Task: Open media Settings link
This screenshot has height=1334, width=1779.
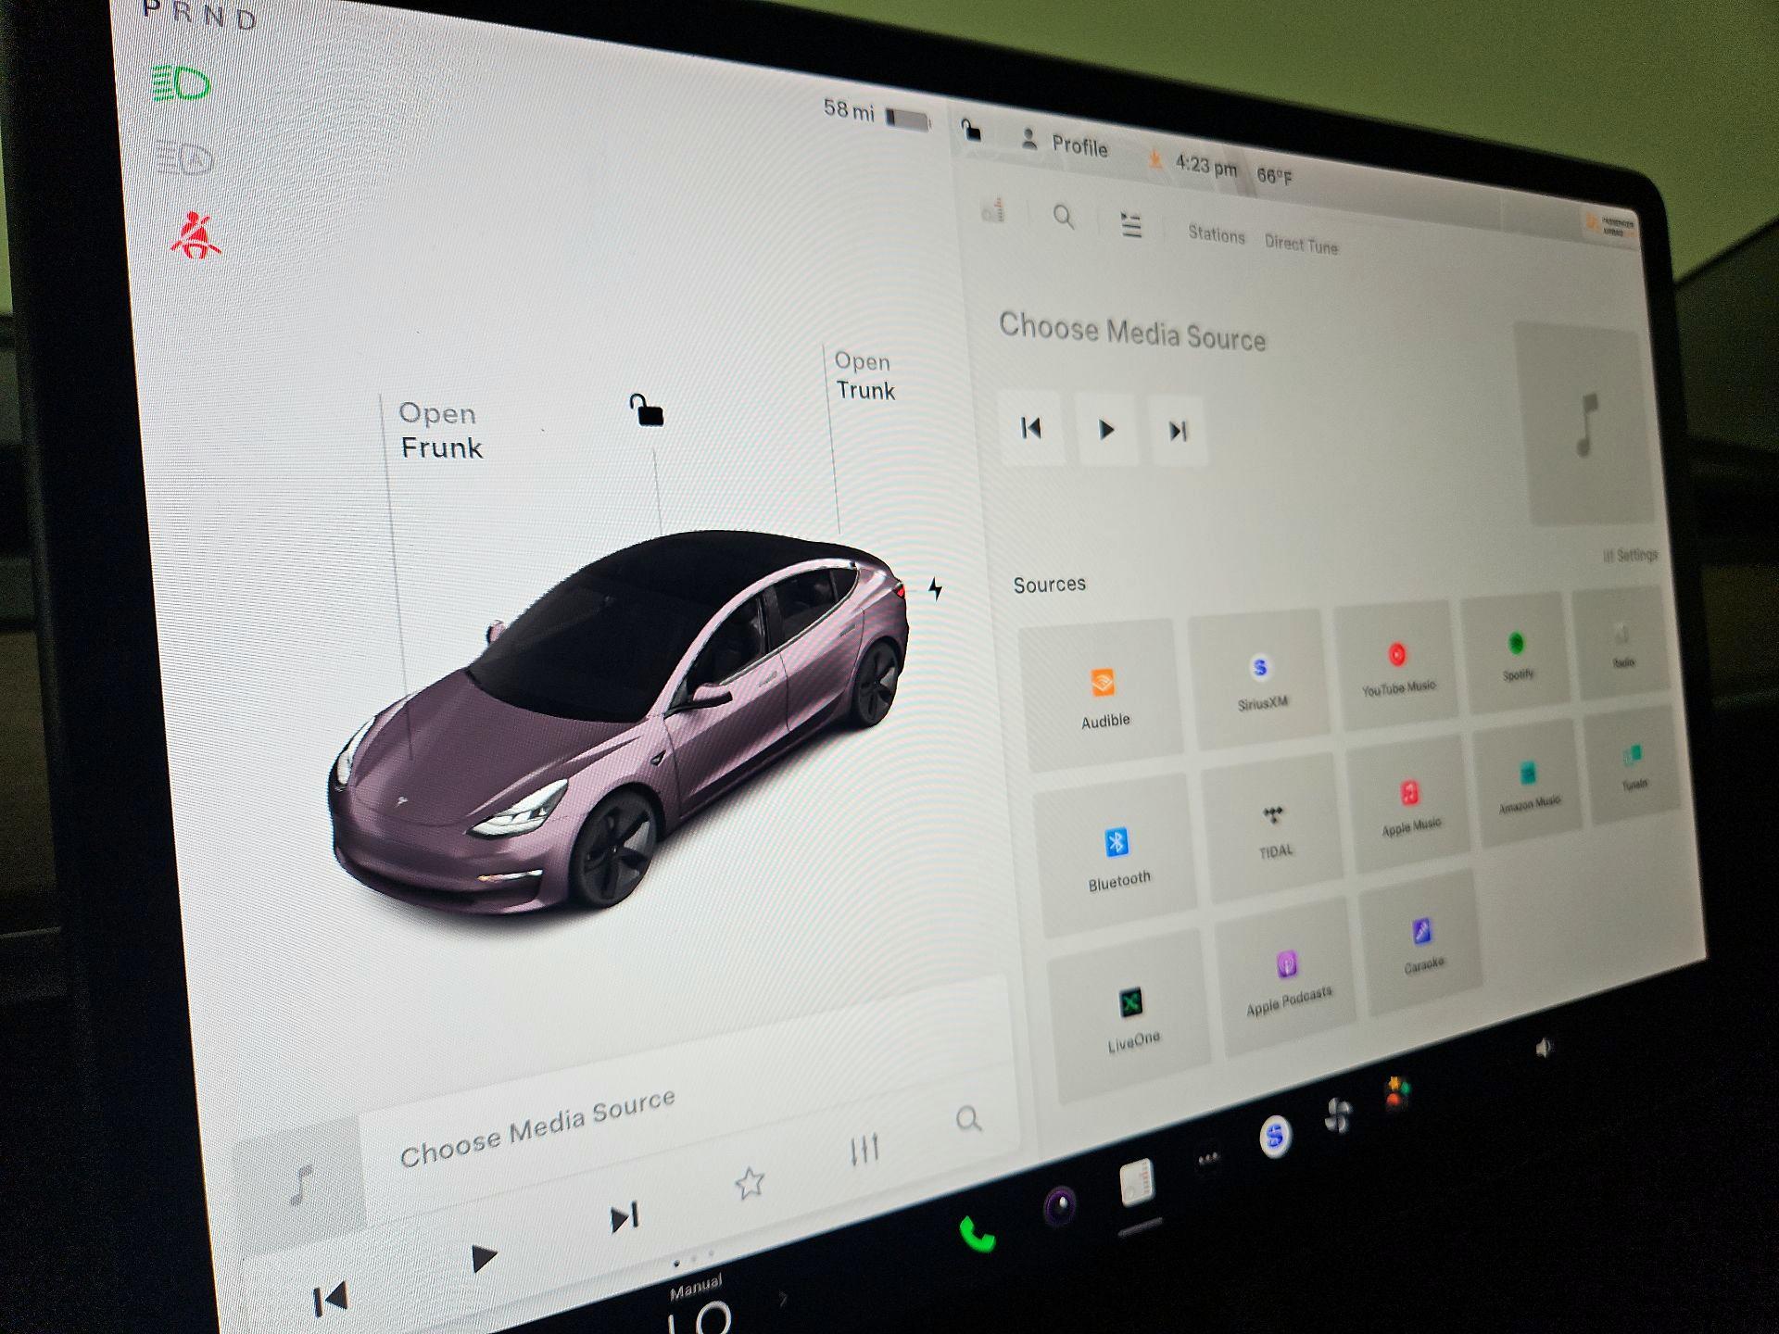Action: click(1630, 555)
